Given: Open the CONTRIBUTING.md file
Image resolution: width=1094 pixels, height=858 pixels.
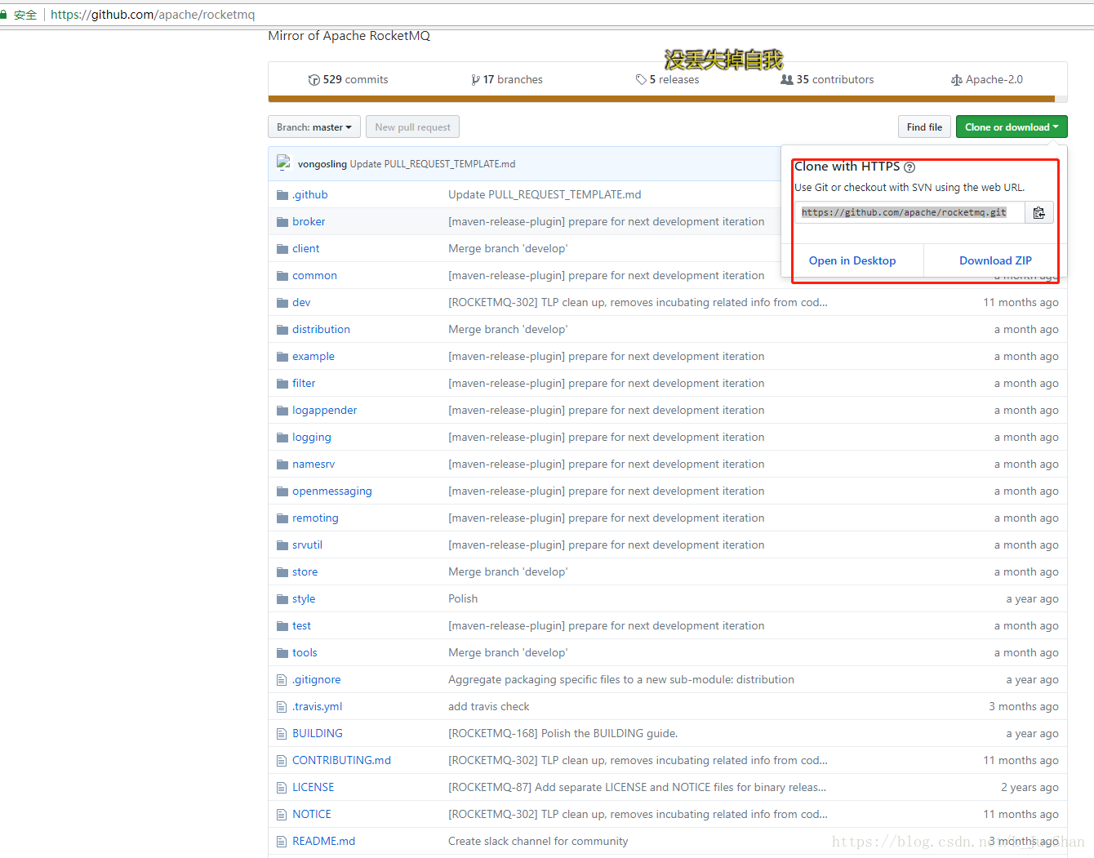Looking at the screenshot, I should point(341,761).
